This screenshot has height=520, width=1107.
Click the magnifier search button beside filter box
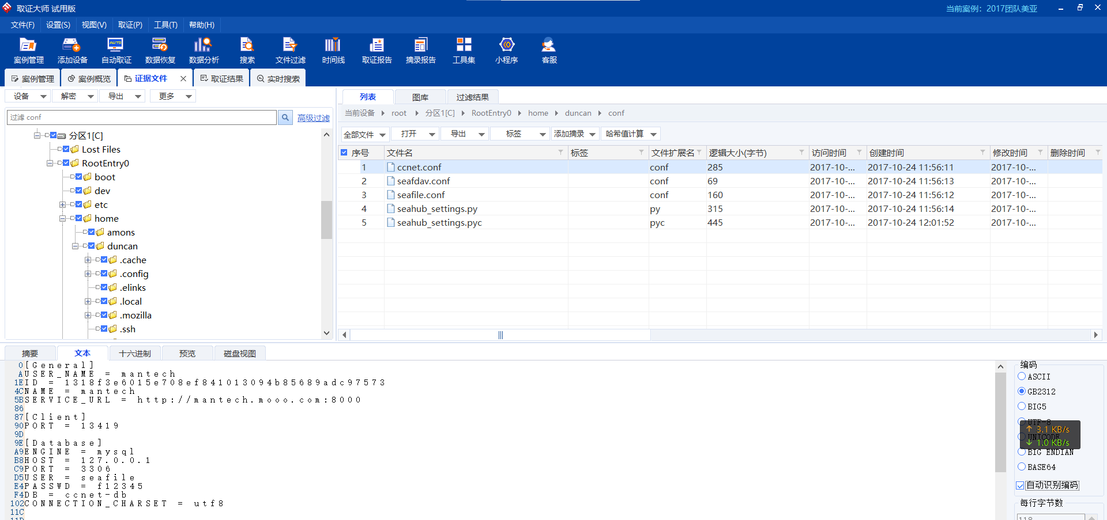click(x=285, y=117)
